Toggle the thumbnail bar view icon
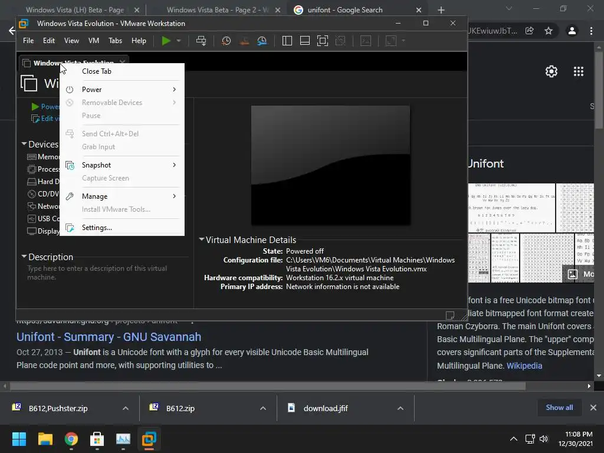The image size is (604, 453). tap(305, 41)
